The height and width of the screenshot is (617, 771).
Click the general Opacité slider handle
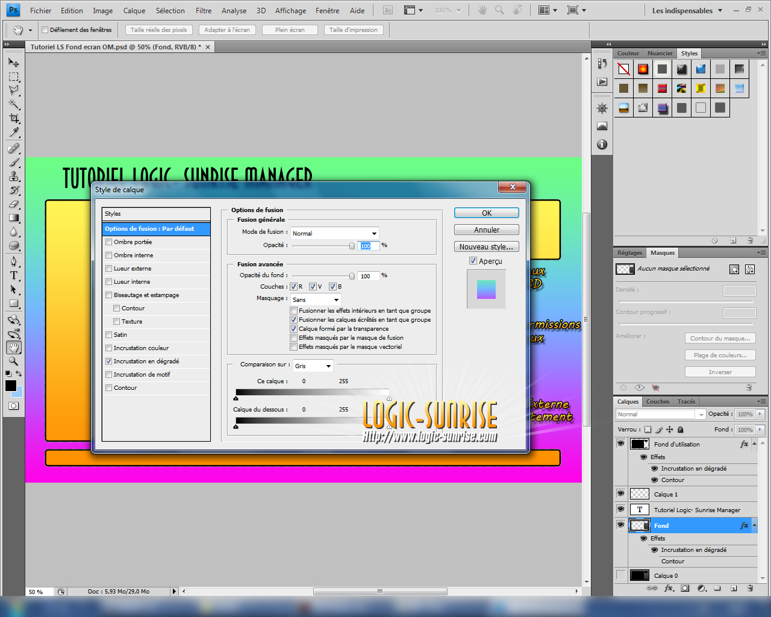(x=352, y=246)
